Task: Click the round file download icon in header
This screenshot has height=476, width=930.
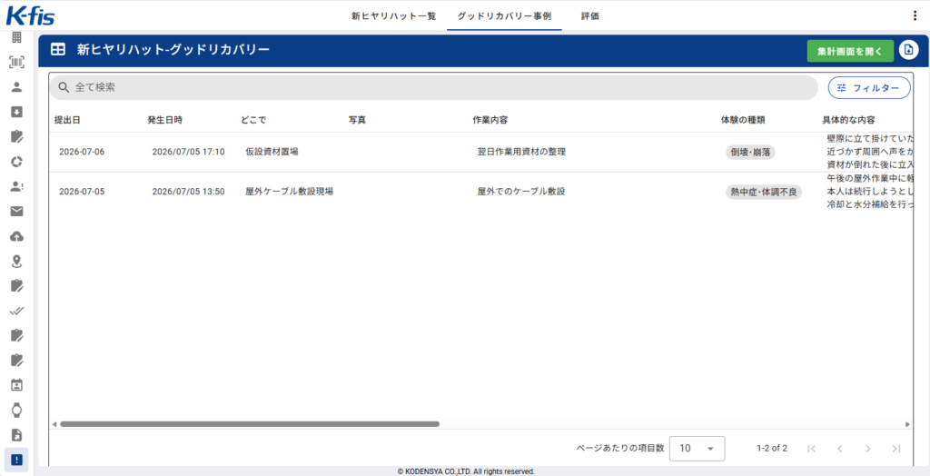Action: click(x=908, y=51)
